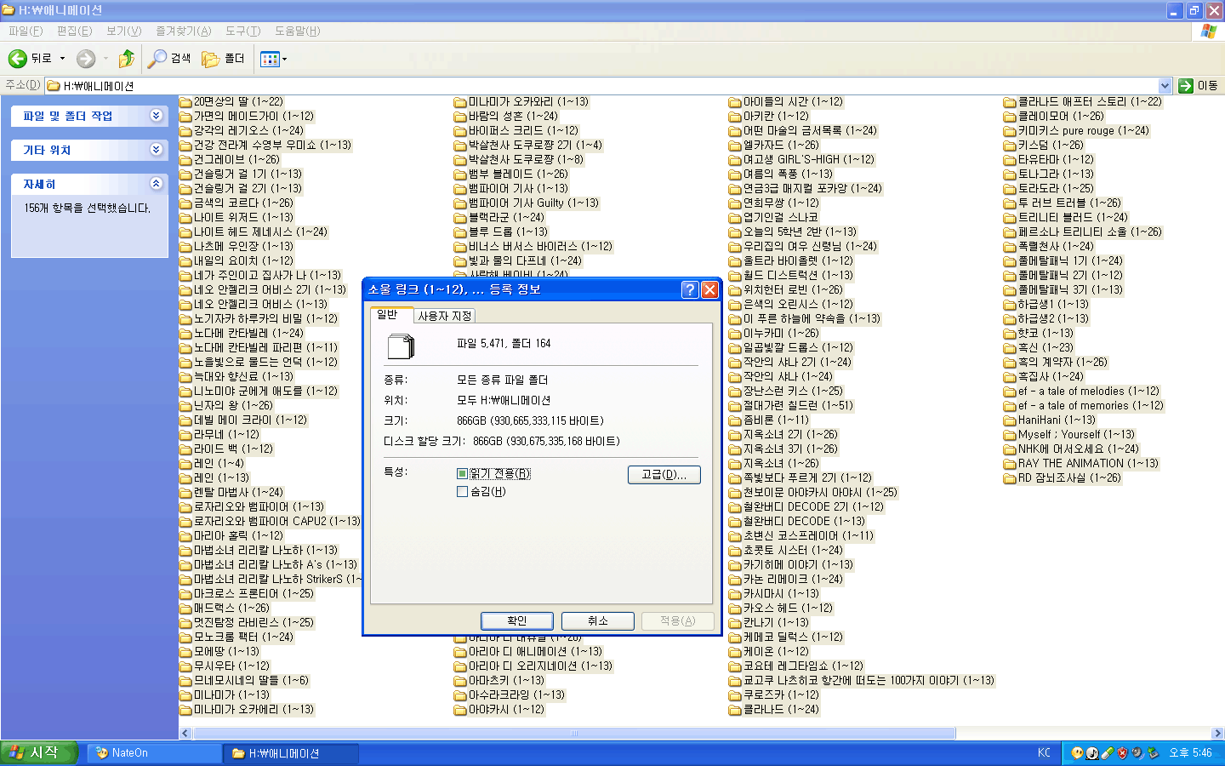Collapse the details panel in sidebar
This screenshot has height=766, width=1225.
point(156,184)
